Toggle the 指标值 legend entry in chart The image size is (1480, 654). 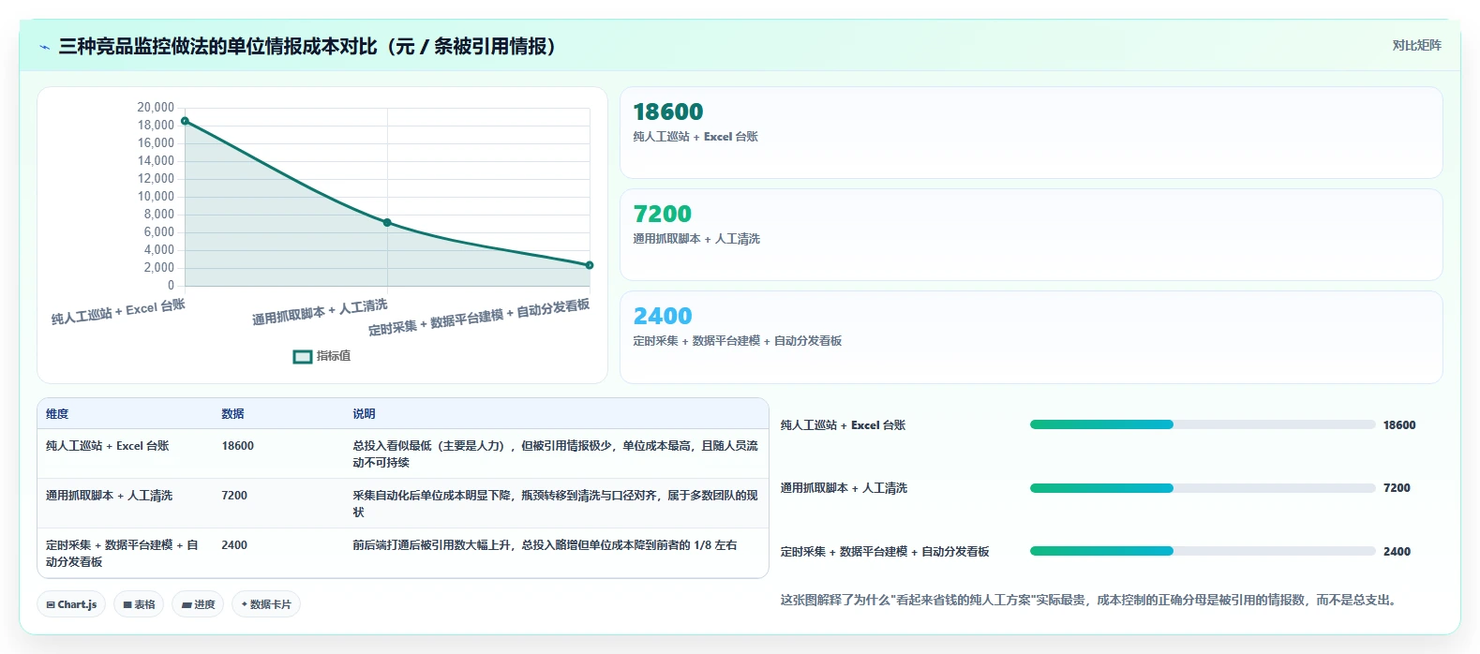coord(321,356)
